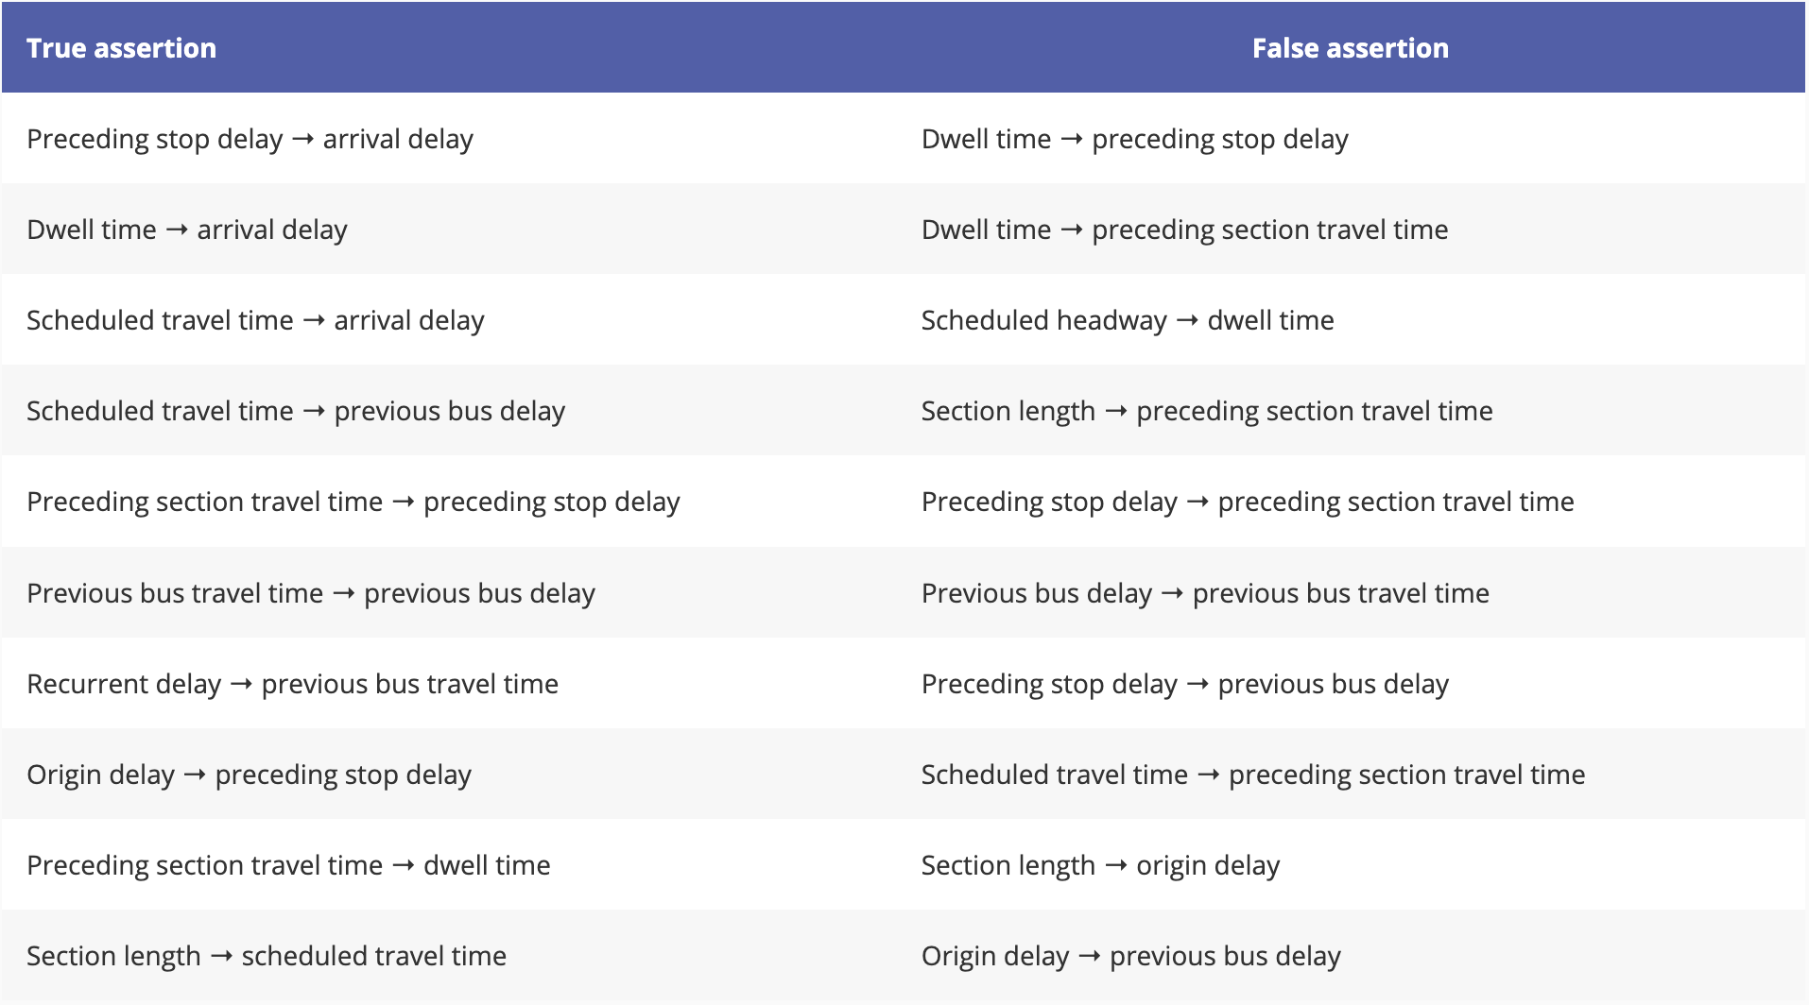Select 'Section length → scheduled travel time' cell
Screen dimensions: 1809x1005
click(x=267, y=956)
